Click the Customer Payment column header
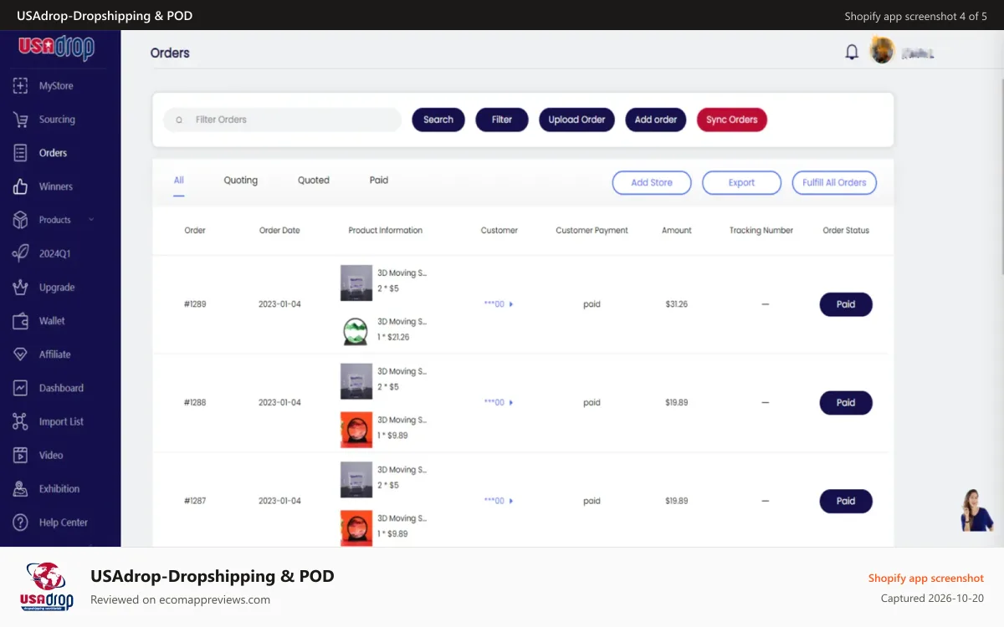The height and width of the screenshot is (627, 1004). [x=592, y=231]
